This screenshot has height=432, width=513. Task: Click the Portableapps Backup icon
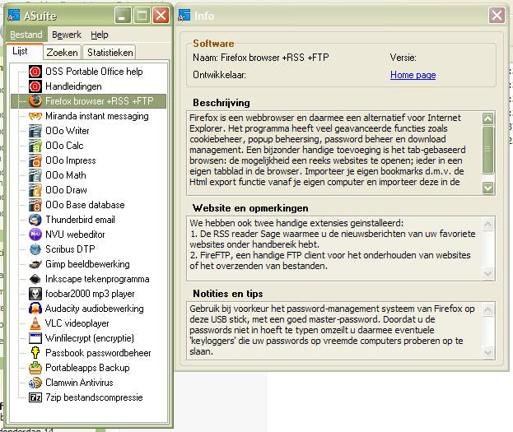coord(35,368)
